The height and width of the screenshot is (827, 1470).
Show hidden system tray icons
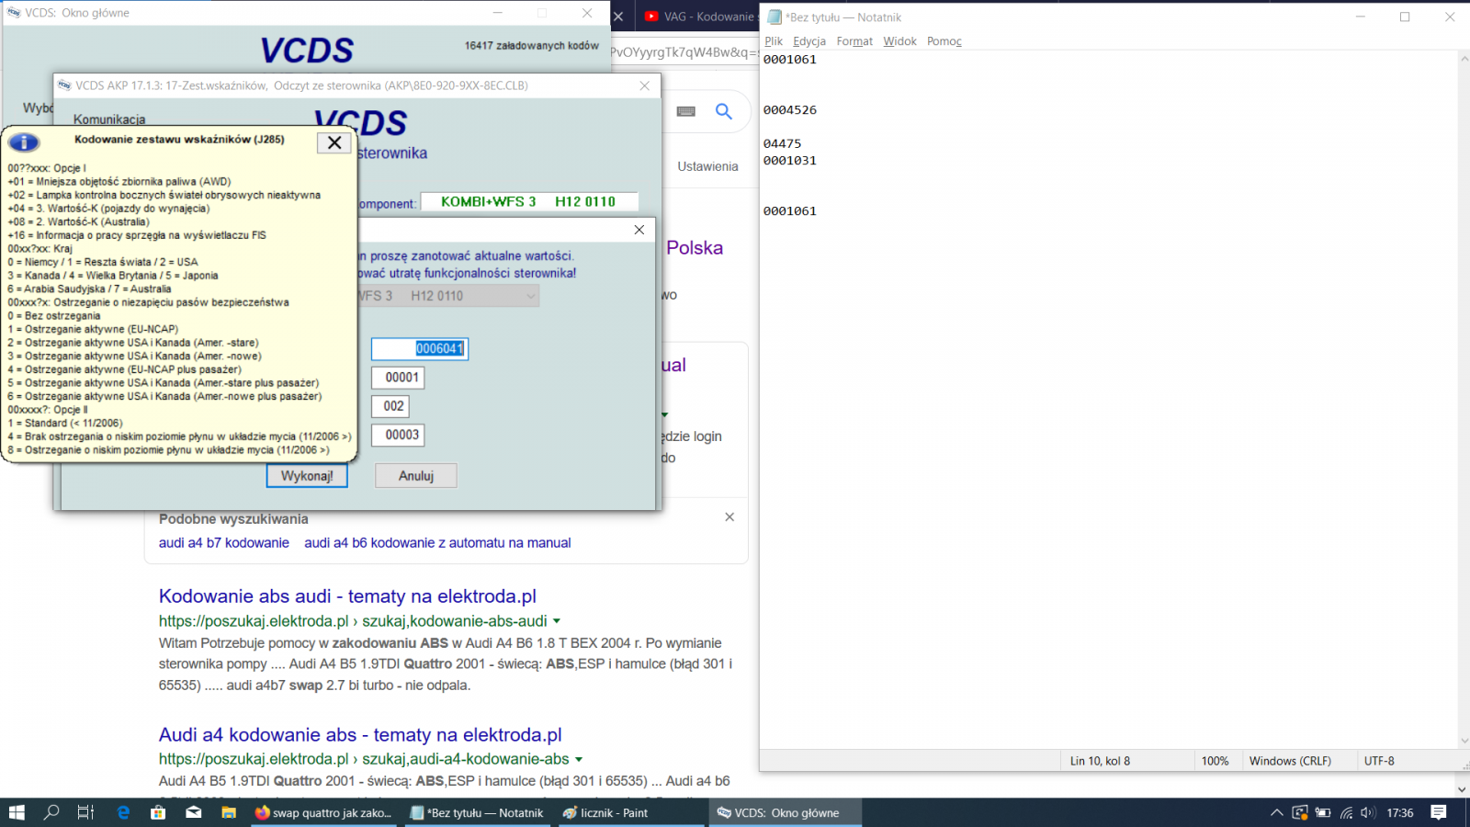[1276, 812]
